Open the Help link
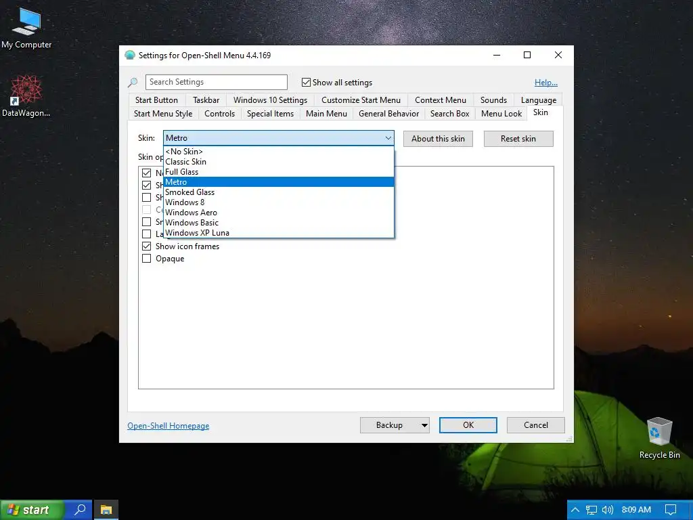693x520 pixels. pyautogui.click(x=546, y=83)
